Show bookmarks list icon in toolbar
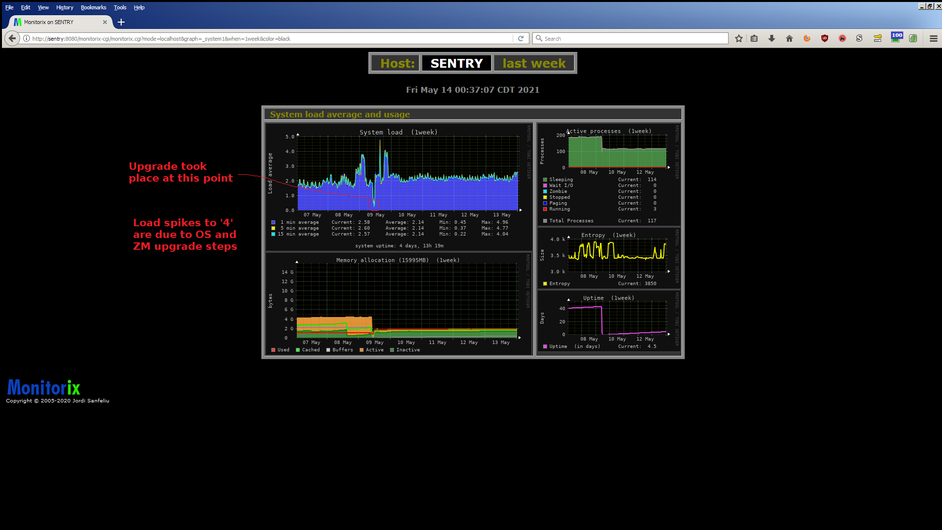The height and width of the screenshot is (530, 942). [x=754, y=38]
